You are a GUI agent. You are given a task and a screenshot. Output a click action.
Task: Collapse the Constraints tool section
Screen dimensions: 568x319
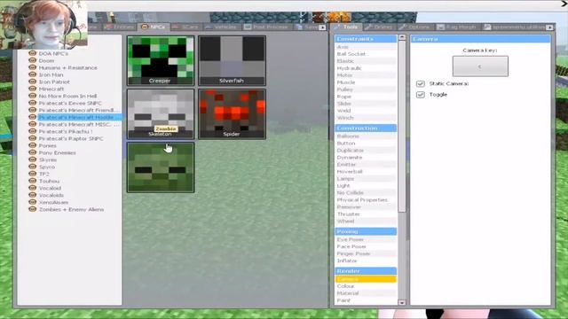coord(366,39)
